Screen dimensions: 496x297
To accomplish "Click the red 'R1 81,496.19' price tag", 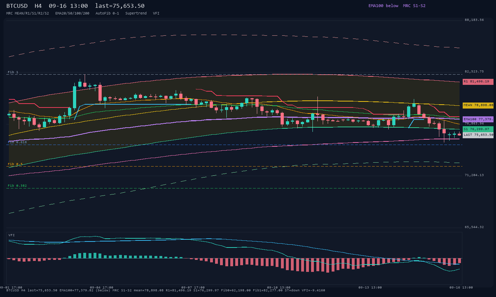I will pyautogui.click(x=478, y=82).
